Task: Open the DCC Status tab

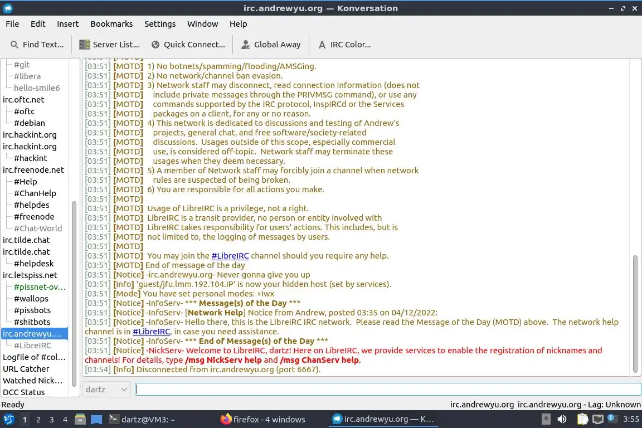Action: click(x=24, y=392)
